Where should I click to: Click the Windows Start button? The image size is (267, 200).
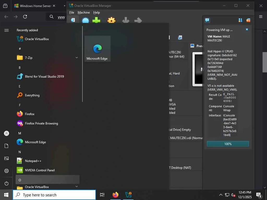click(x=6, y=195)
